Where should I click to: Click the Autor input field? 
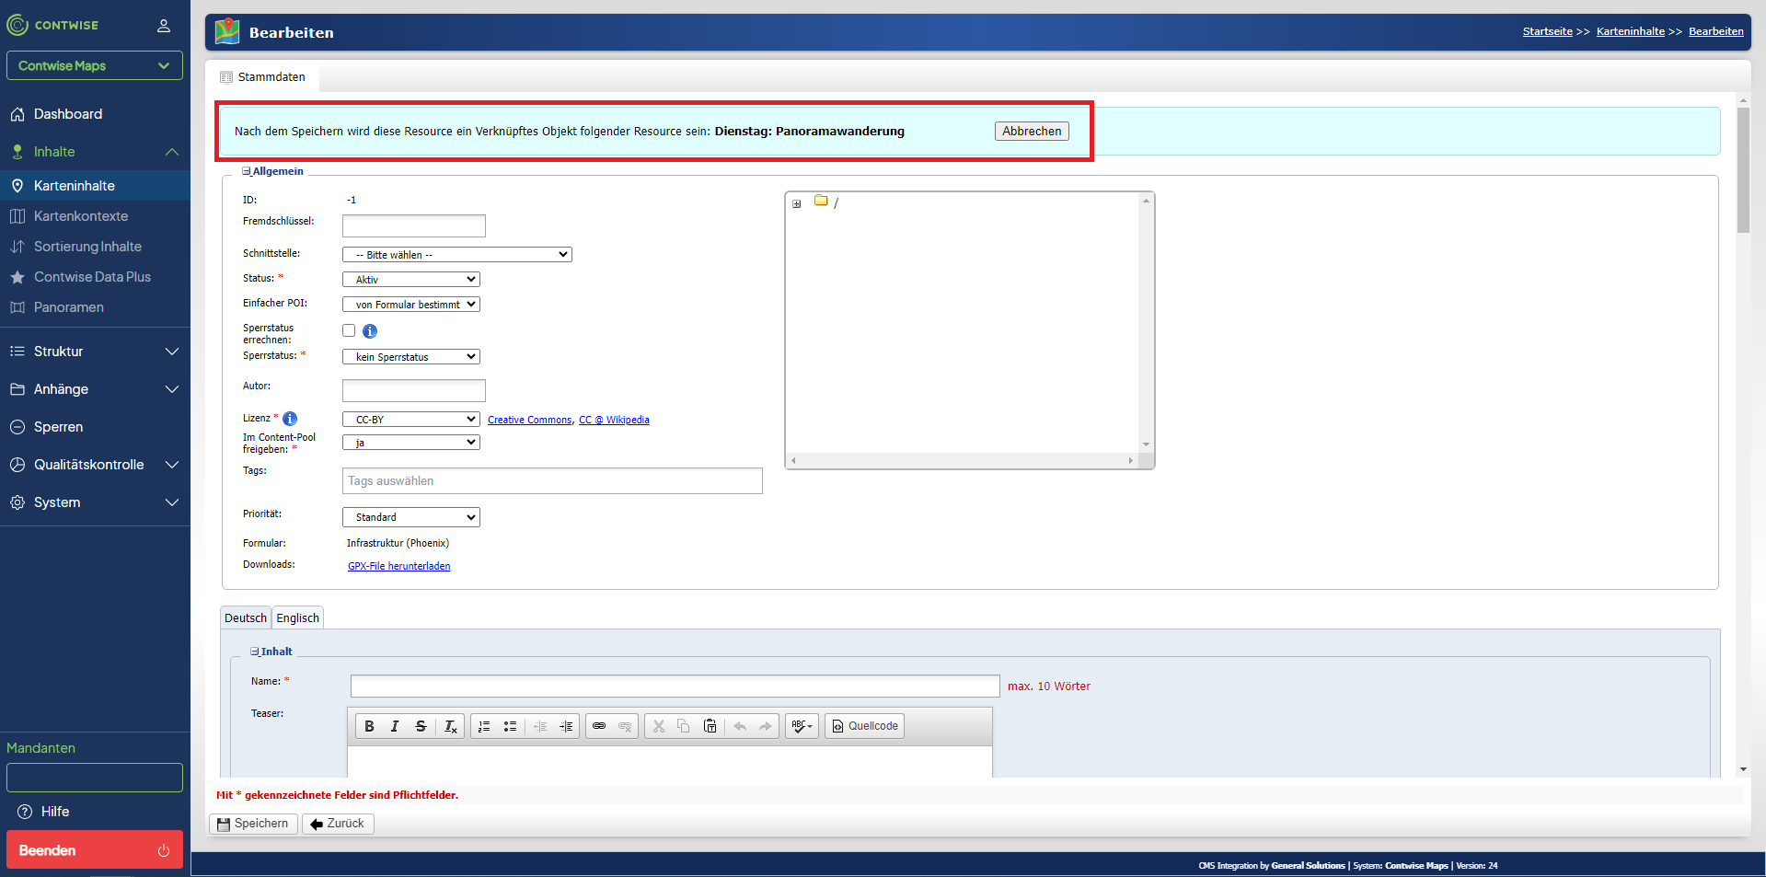(x=414, y=390)
